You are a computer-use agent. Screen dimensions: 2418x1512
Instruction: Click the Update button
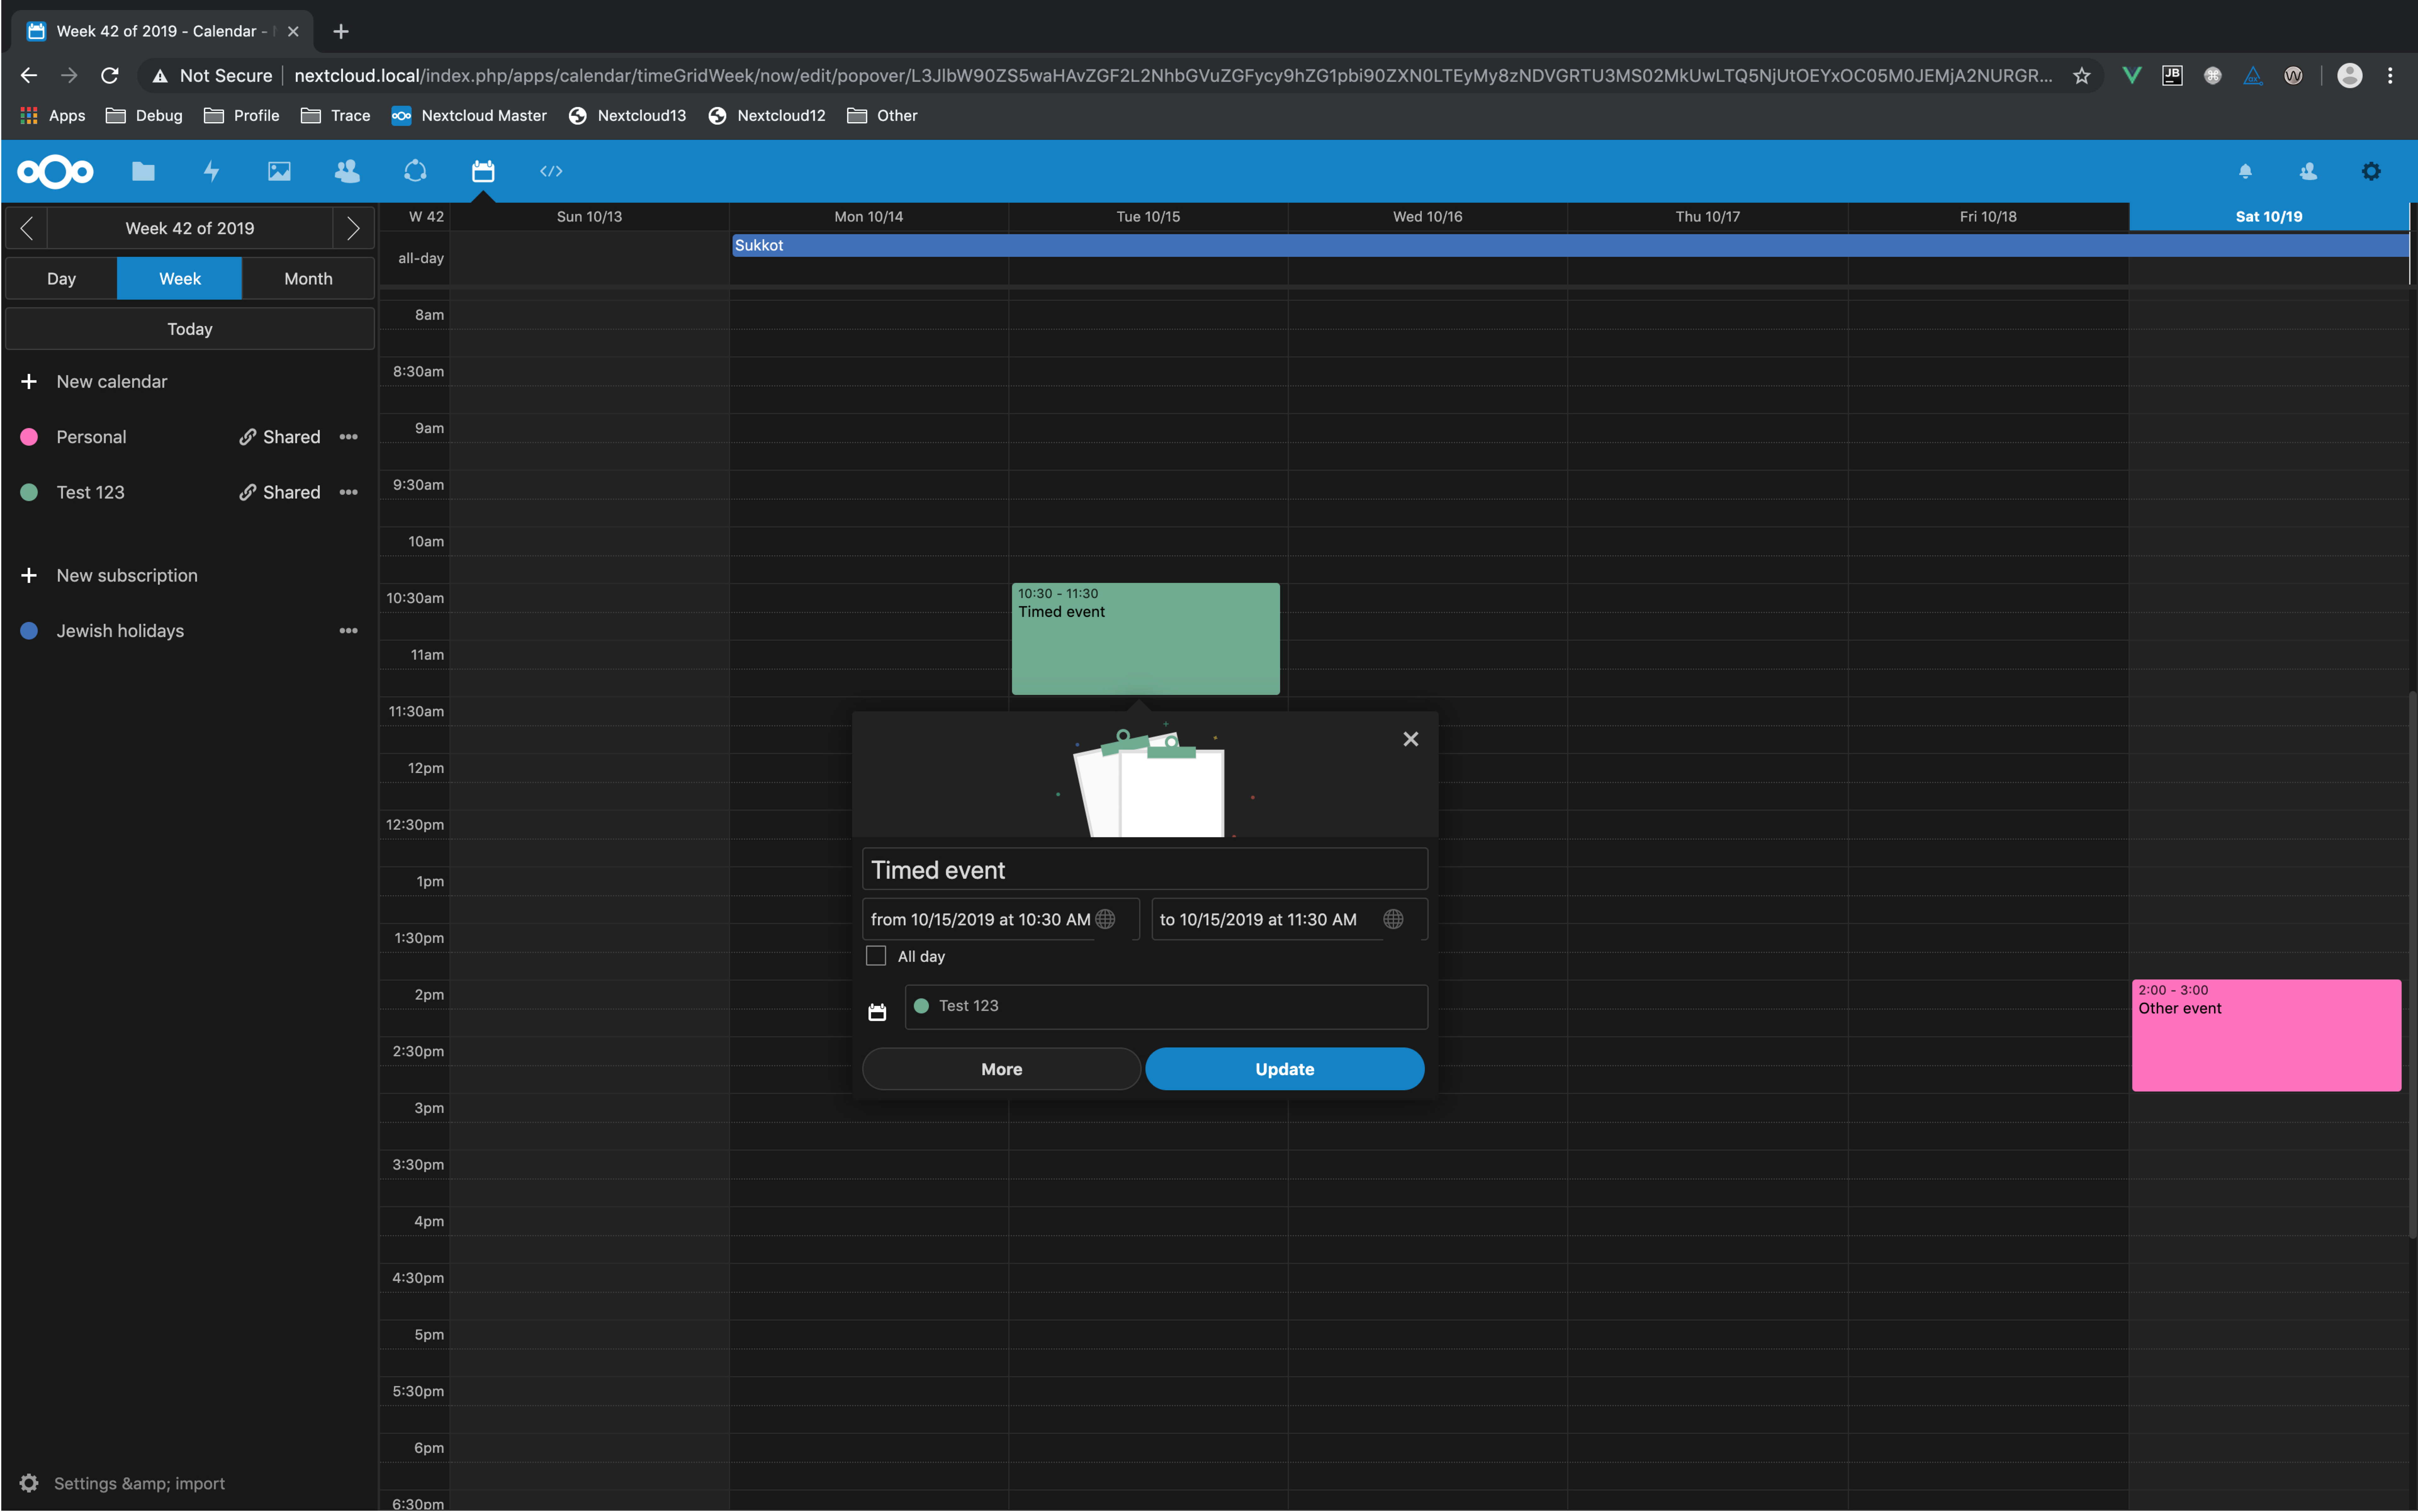tap(1285, 1069)
